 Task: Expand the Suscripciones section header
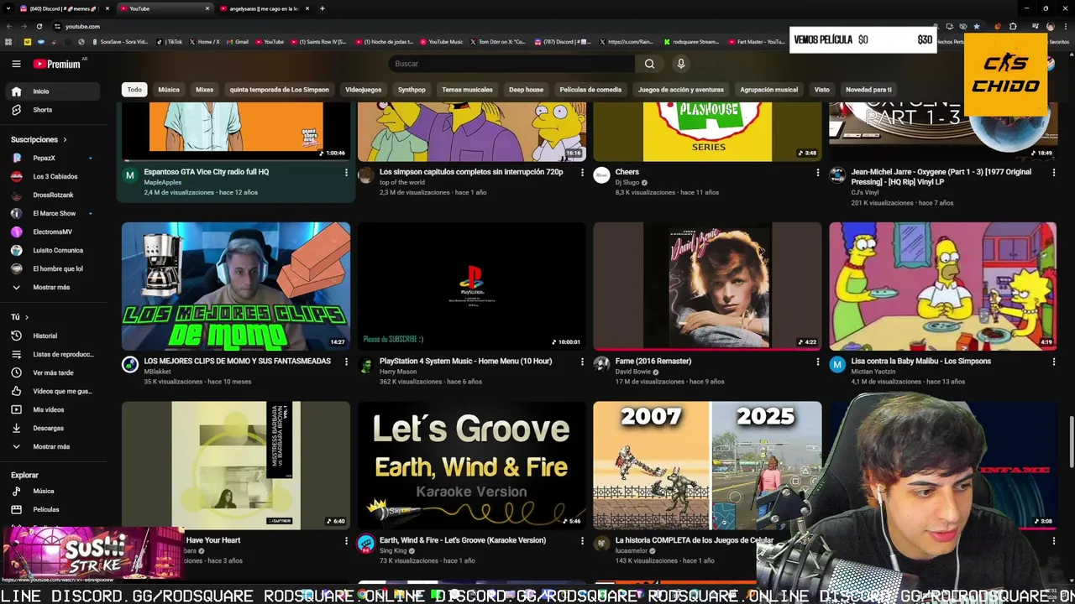pos(39,139)
